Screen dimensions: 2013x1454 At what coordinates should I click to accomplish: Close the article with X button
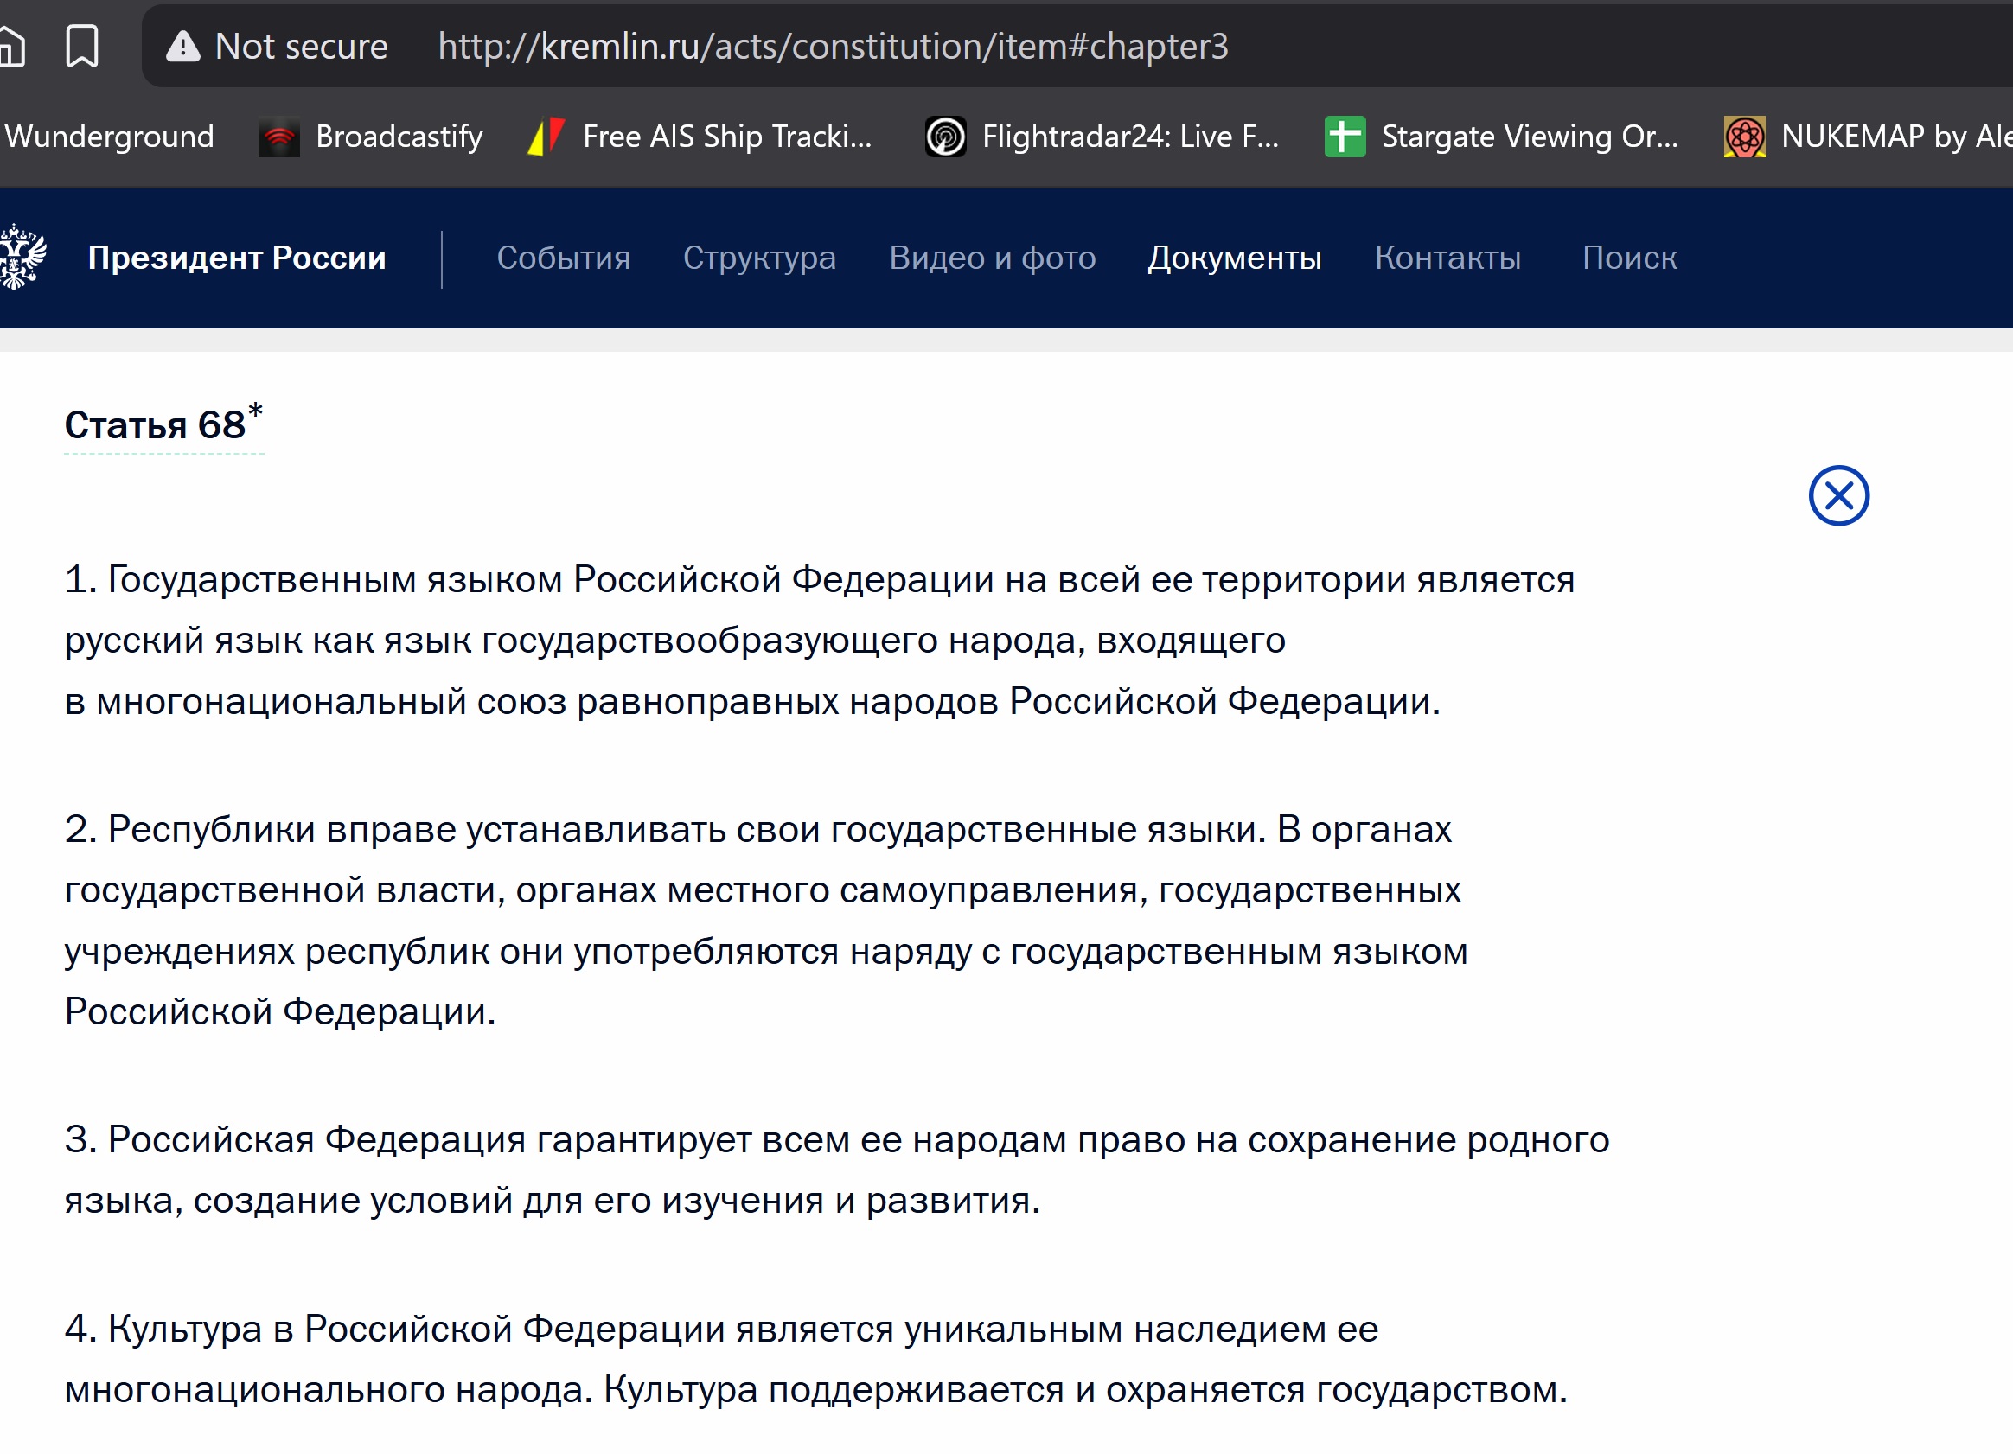click(1838, 495)
